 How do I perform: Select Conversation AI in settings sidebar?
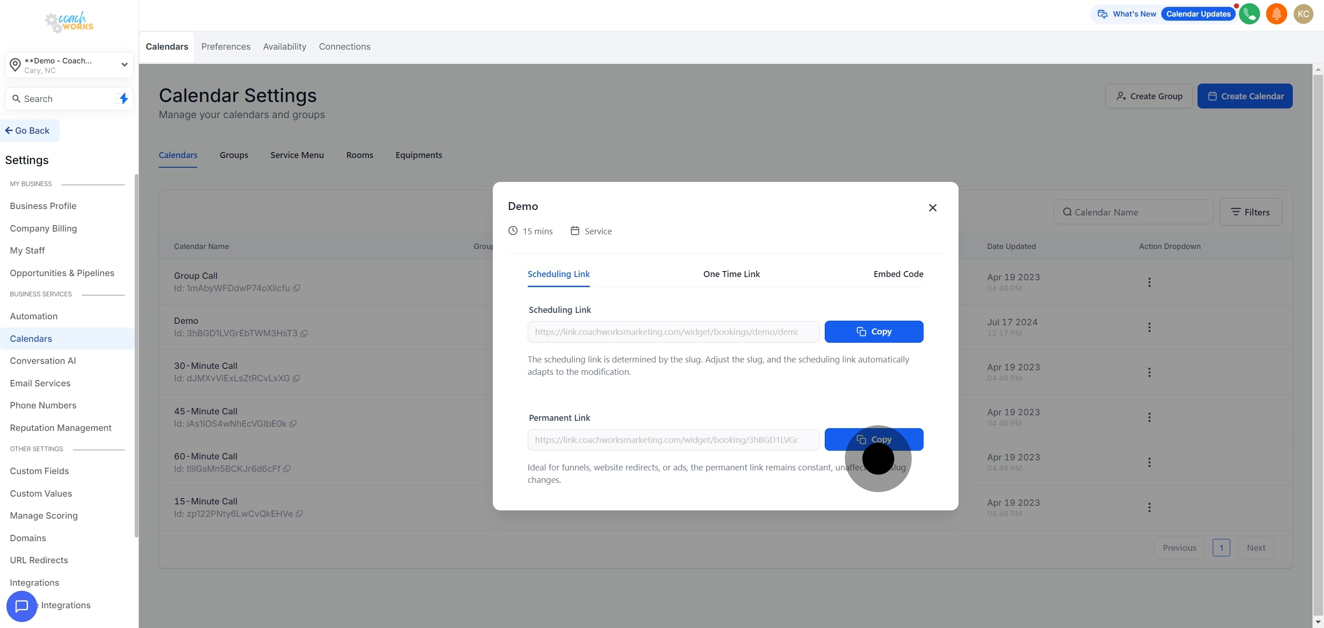click(43, 361)
